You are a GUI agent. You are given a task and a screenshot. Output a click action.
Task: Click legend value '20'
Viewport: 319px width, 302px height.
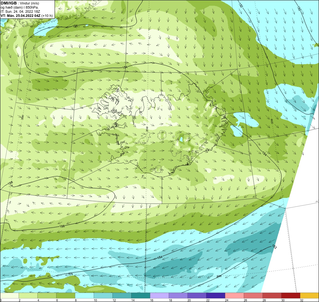coord(189,300)
